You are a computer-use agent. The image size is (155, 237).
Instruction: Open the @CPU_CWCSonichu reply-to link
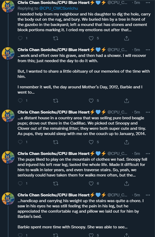coord(59,8)
